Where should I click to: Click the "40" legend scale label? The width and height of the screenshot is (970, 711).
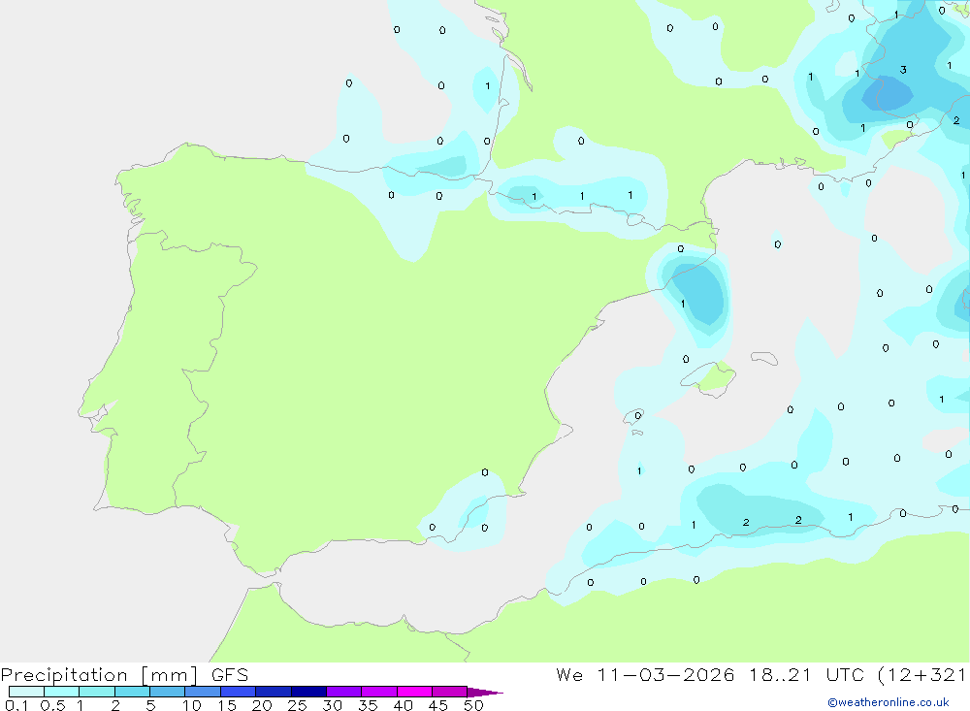403,705
